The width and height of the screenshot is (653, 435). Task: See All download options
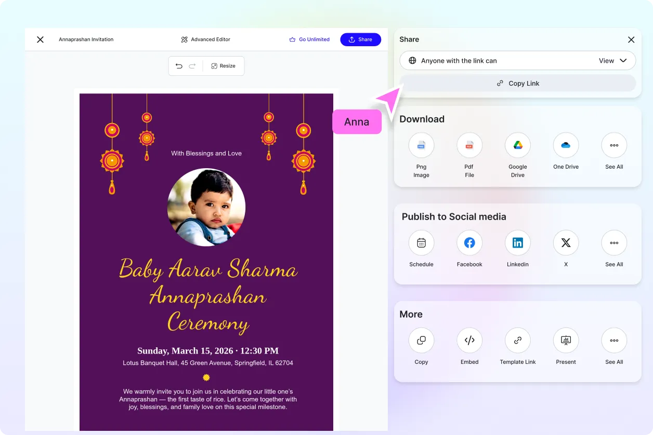614,145
